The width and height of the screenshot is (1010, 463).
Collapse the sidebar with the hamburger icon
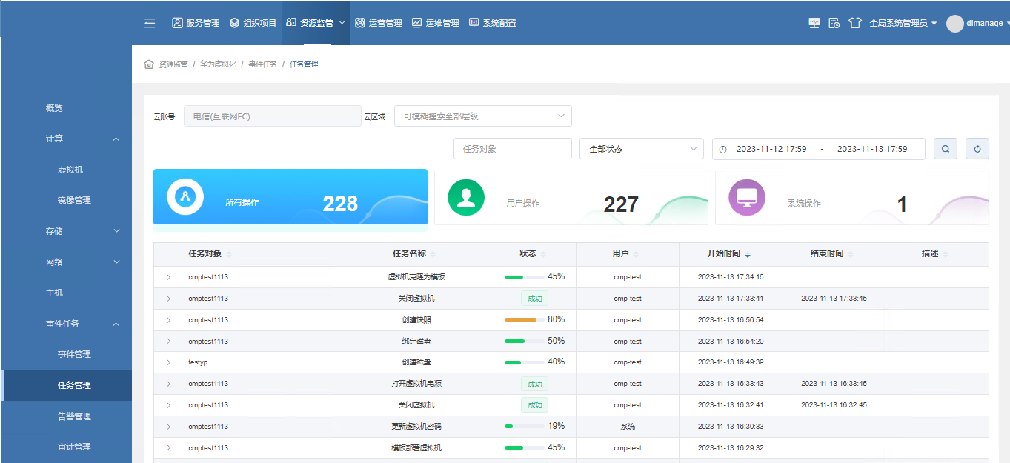click(150, 23)
